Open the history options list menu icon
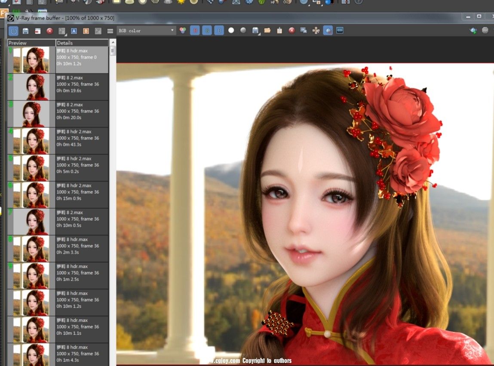This screenshot has height=366, width=494. click(110, 31)
